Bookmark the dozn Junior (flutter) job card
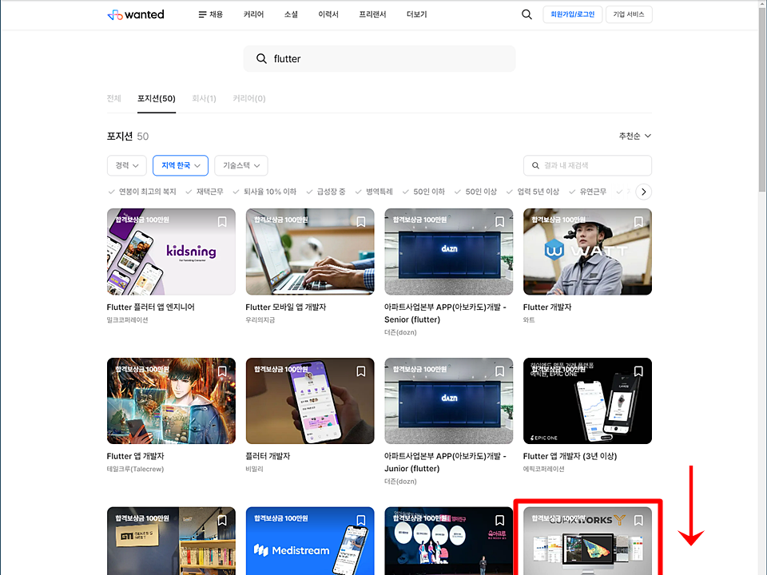 [499, 371]
